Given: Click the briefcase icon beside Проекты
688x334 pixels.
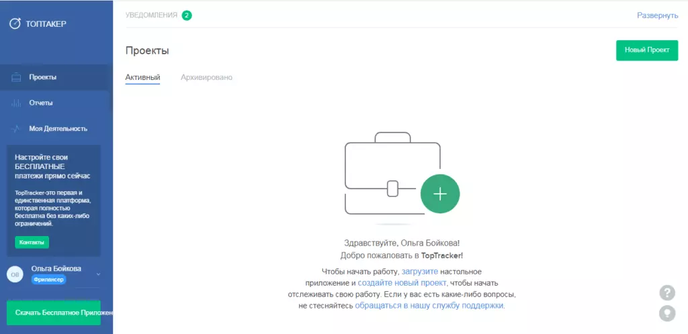Looking at the screenshot, I should pos(16,78).
